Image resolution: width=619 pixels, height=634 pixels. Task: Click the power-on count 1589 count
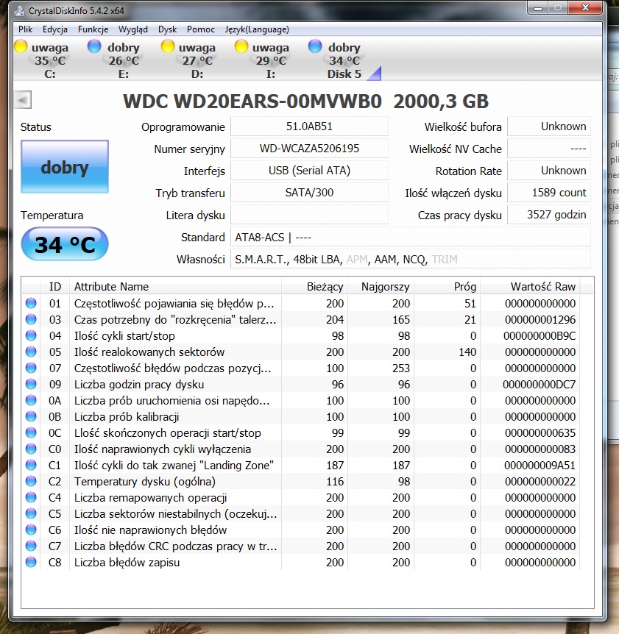[x=549, y=193]
